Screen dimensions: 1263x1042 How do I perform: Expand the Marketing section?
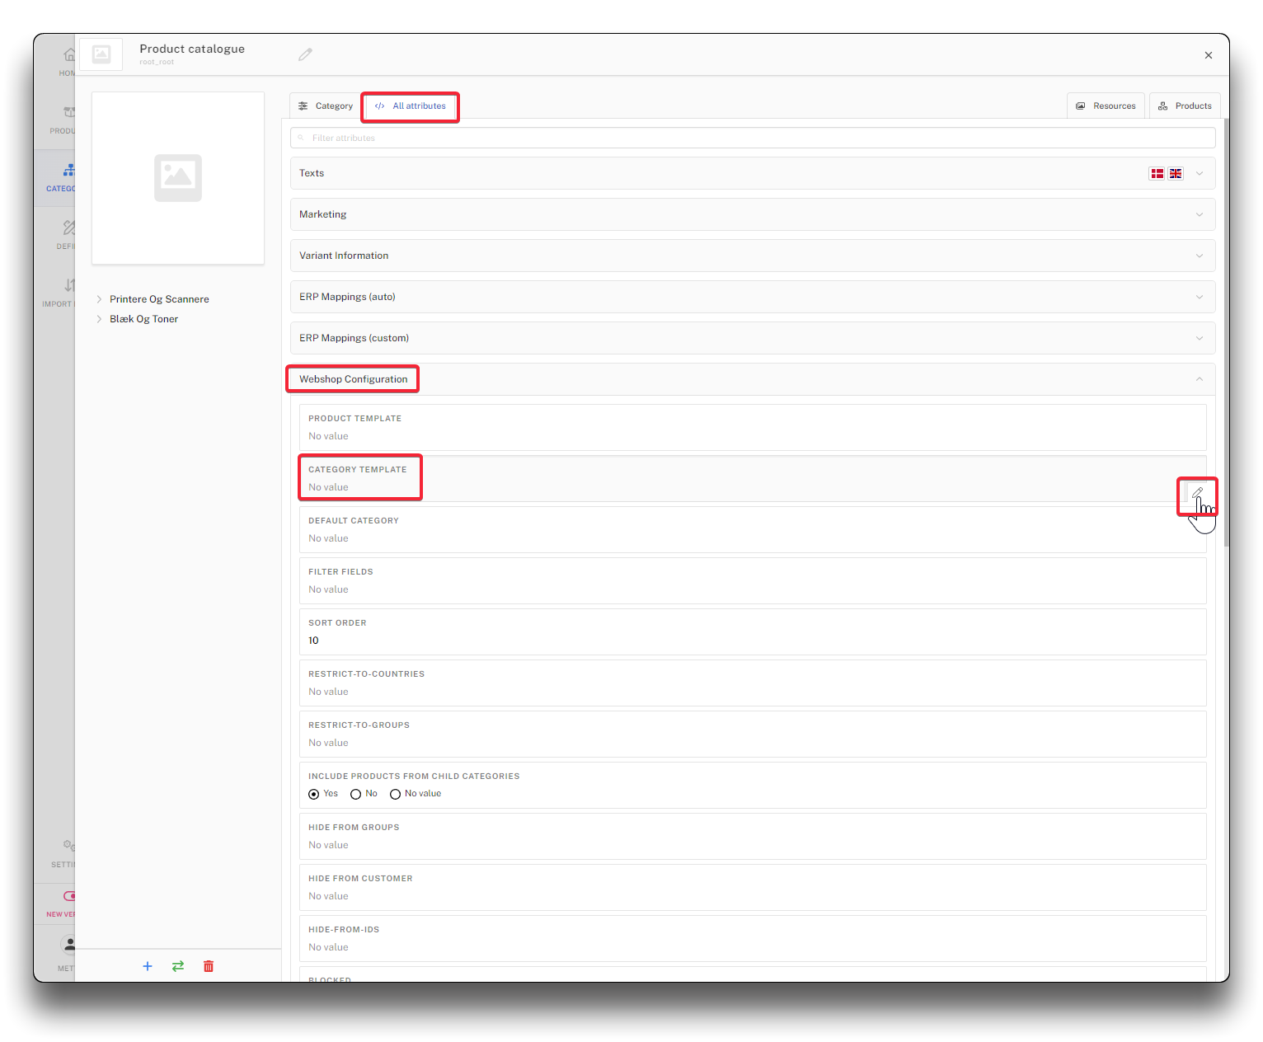click(752, 214)
